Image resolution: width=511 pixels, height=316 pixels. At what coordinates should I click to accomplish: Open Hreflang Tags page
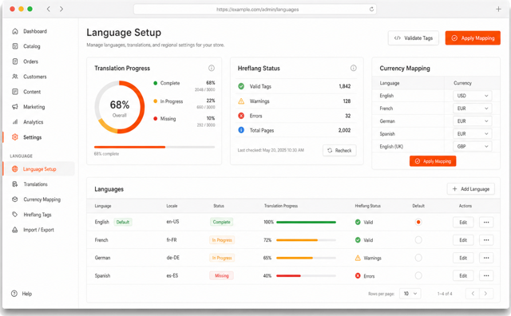(38, 215)
